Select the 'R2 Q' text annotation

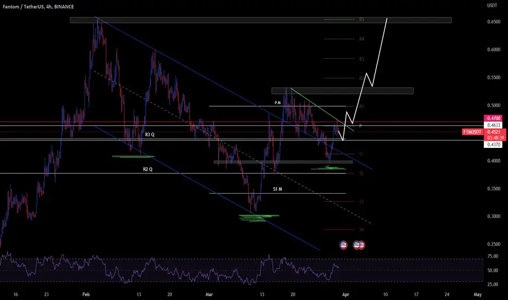click(x=148, y=169)
